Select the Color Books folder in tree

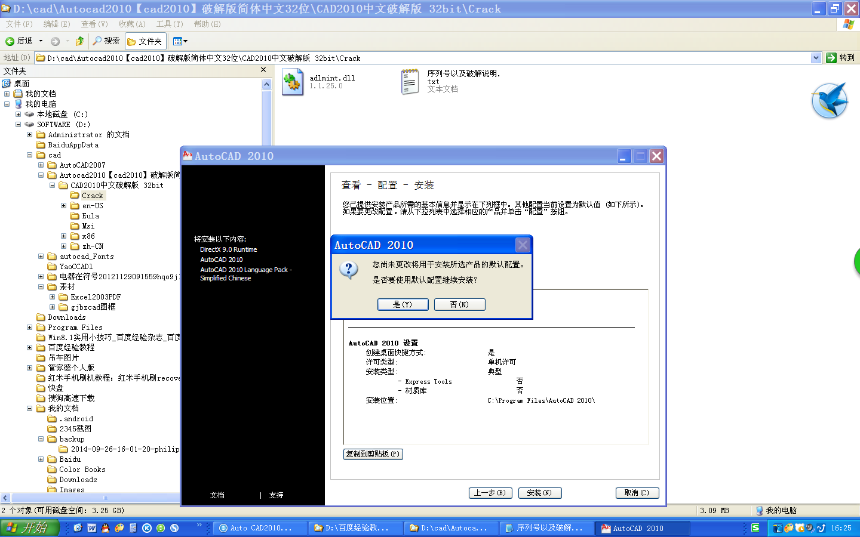pos(82,469)
